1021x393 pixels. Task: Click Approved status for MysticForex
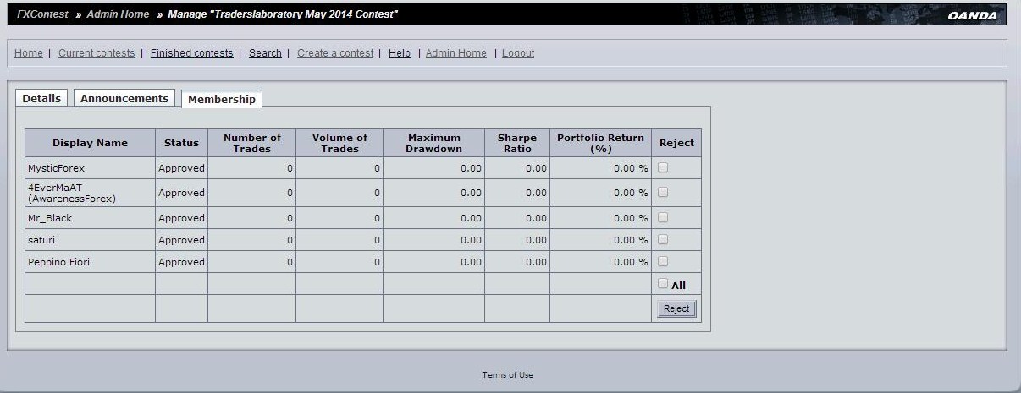click(x=181, y=168)
